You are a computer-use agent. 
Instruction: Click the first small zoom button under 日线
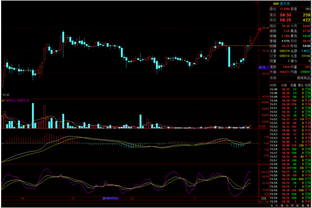pos(260,202)
